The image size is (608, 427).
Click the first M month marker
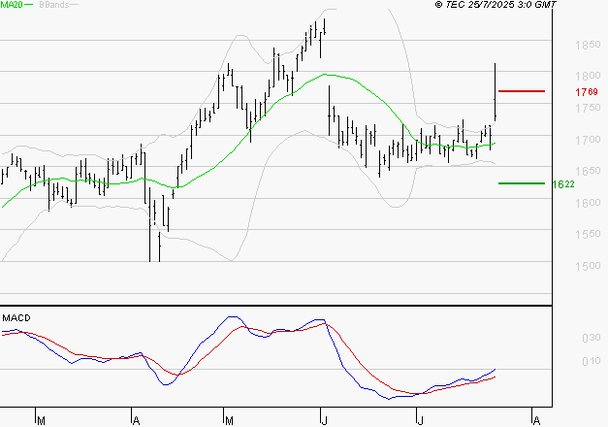41,419
